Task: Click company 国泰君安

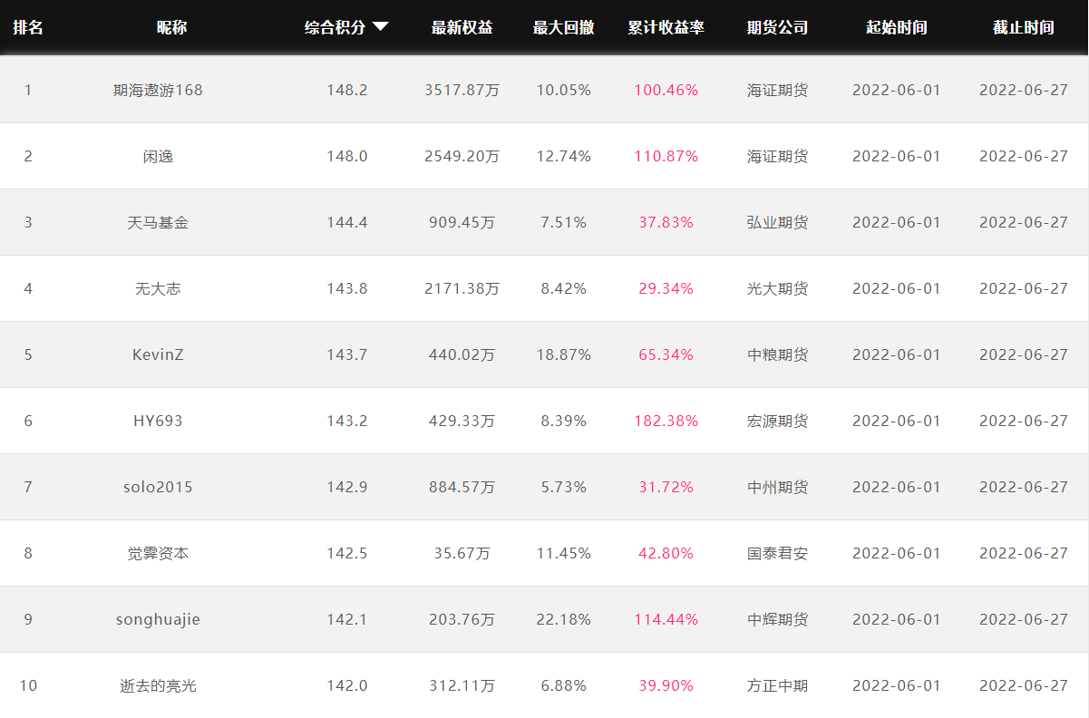Action: click(778, 553)
